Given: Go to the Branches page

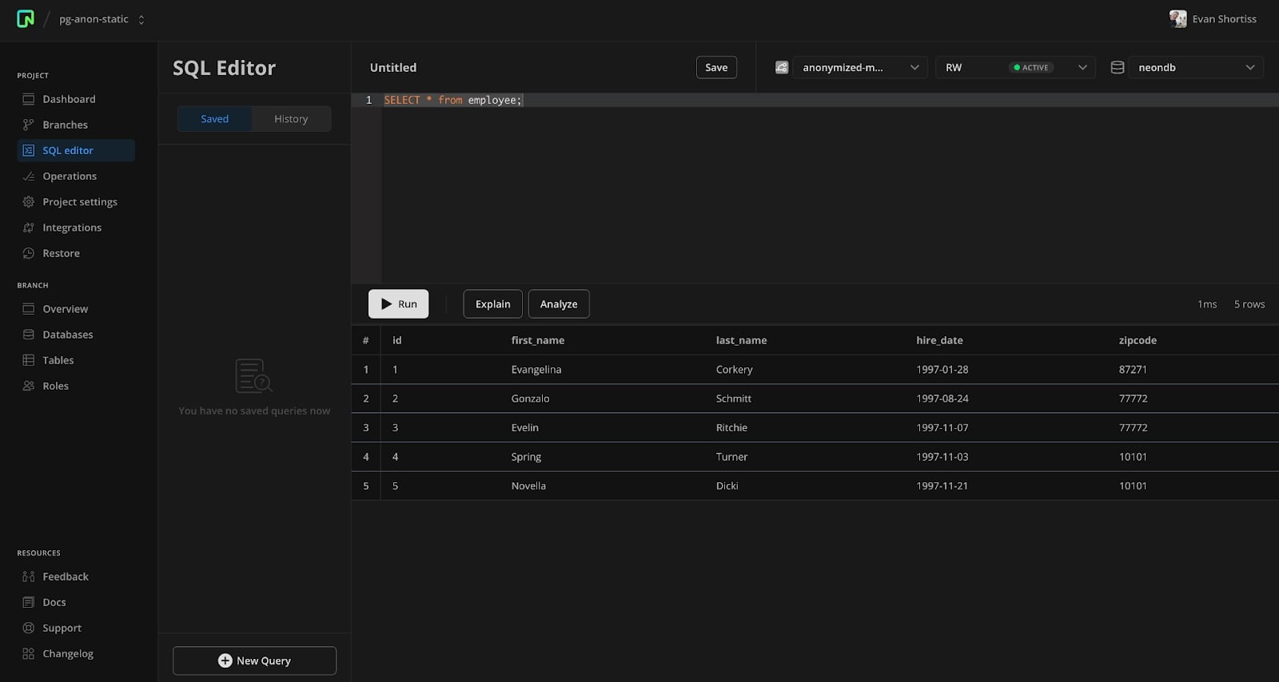Looking at the screenshot, I should pyautogui.click(x=65, y=125).
